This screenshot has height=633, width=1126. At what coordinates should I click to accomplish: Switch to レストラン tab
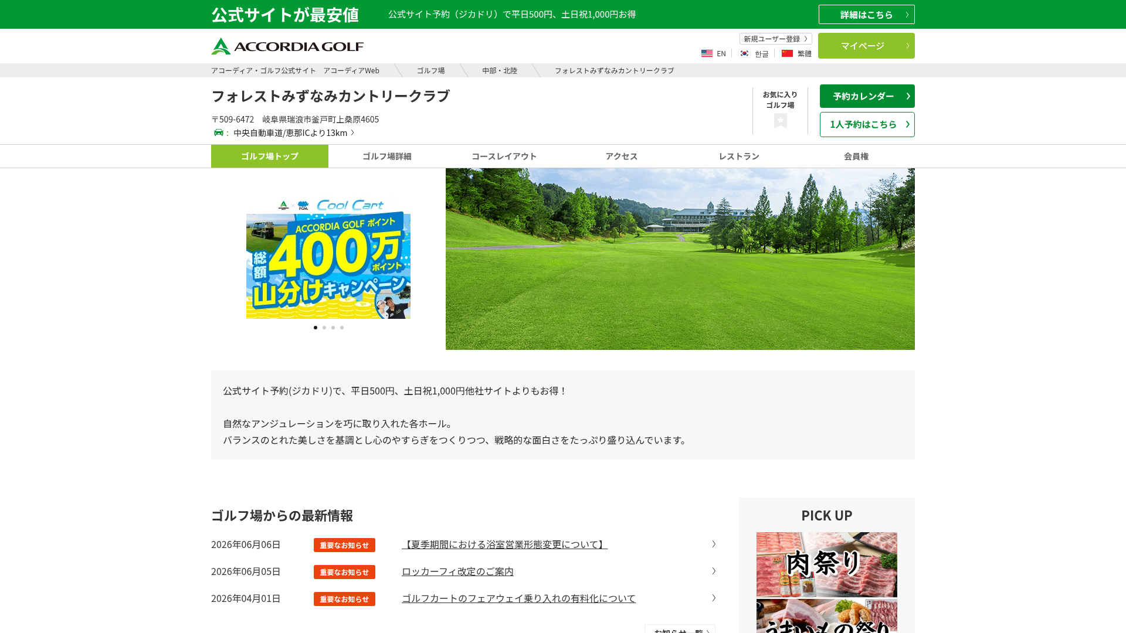pos(739,156)
